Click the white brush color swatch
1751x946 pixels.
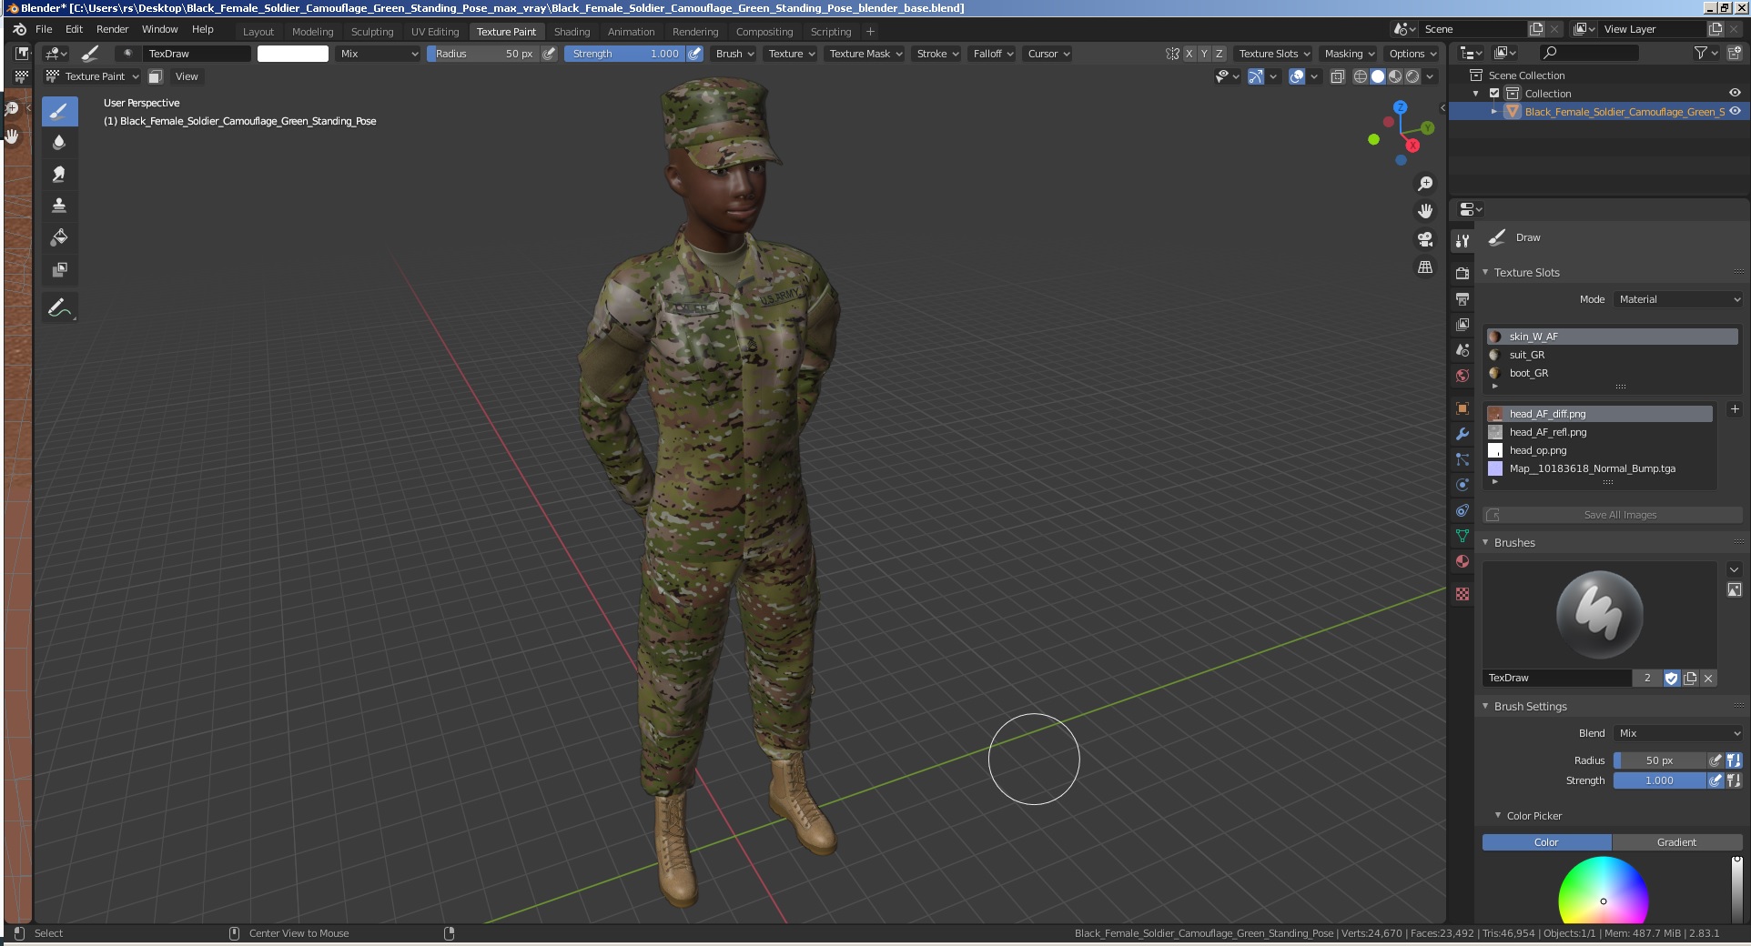point(293,54)
